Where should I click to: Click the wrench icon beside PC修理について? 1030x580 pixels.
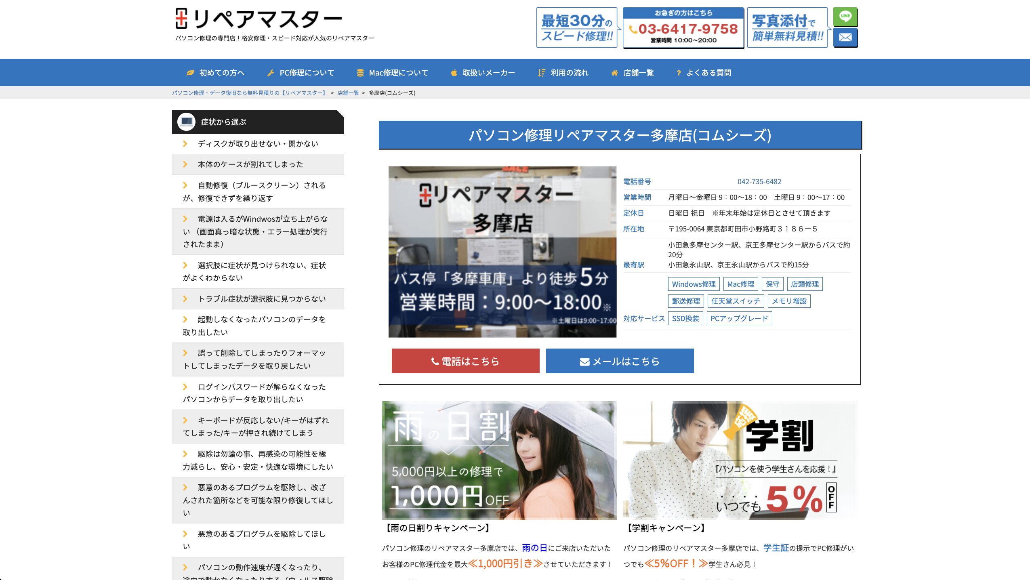(x=271, y=73)
